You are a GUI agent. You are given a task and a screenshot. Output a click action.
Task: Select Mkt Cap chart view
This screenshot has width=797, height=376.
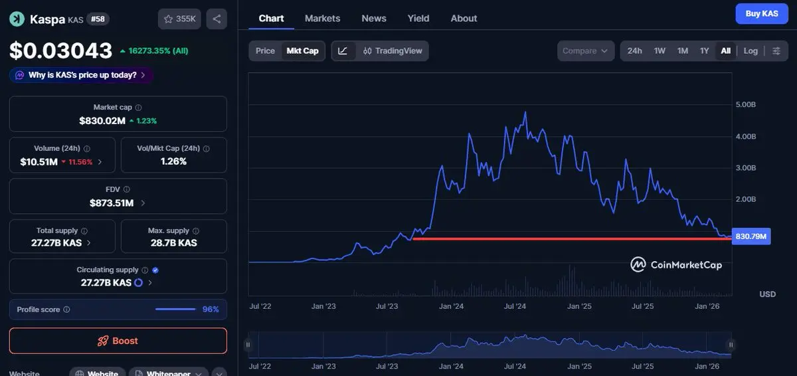click(302, 50)
